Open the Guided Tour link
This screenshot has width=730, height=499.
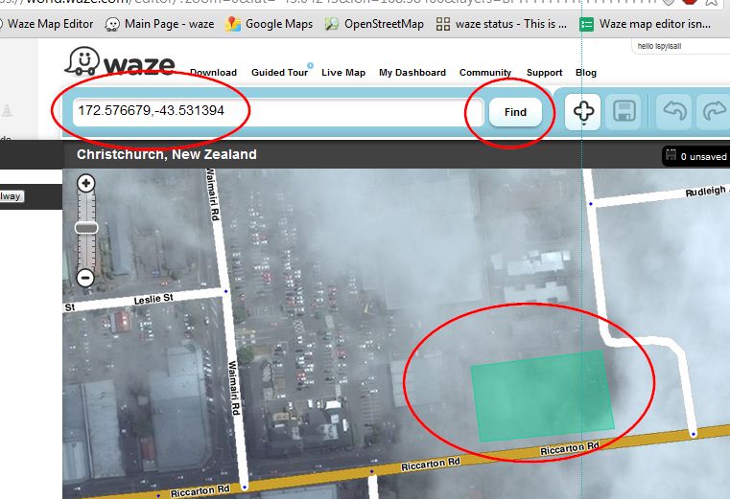coord(279,73)
